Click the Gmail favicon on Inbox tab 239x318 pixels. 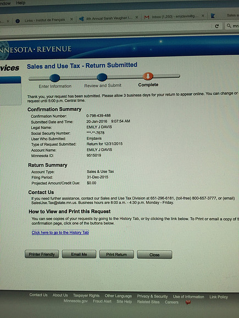[x=147, y=17]
